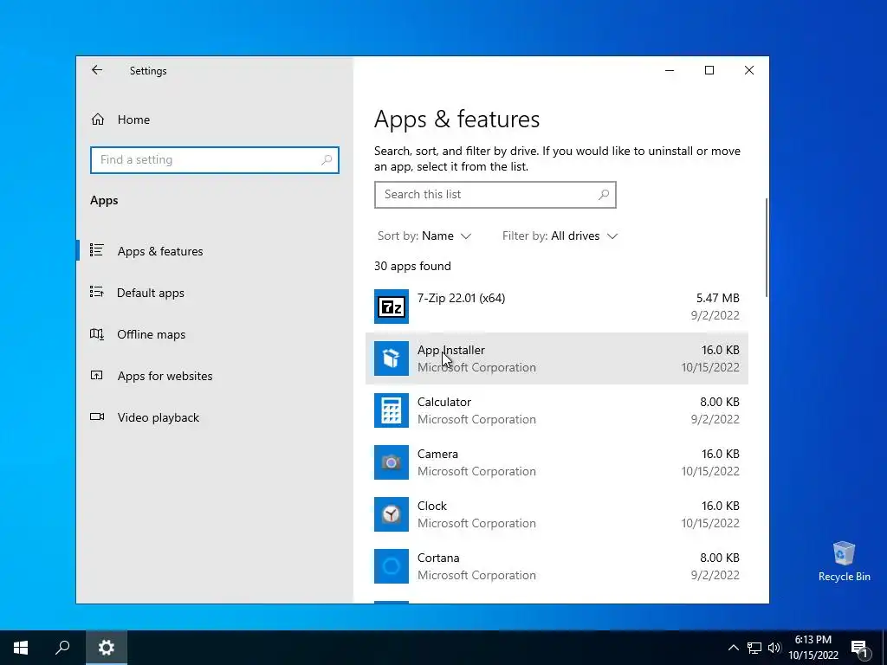Screen dimensions: 887x665
Task: Click the Offline maps map icon
Action: coord(97,333)
